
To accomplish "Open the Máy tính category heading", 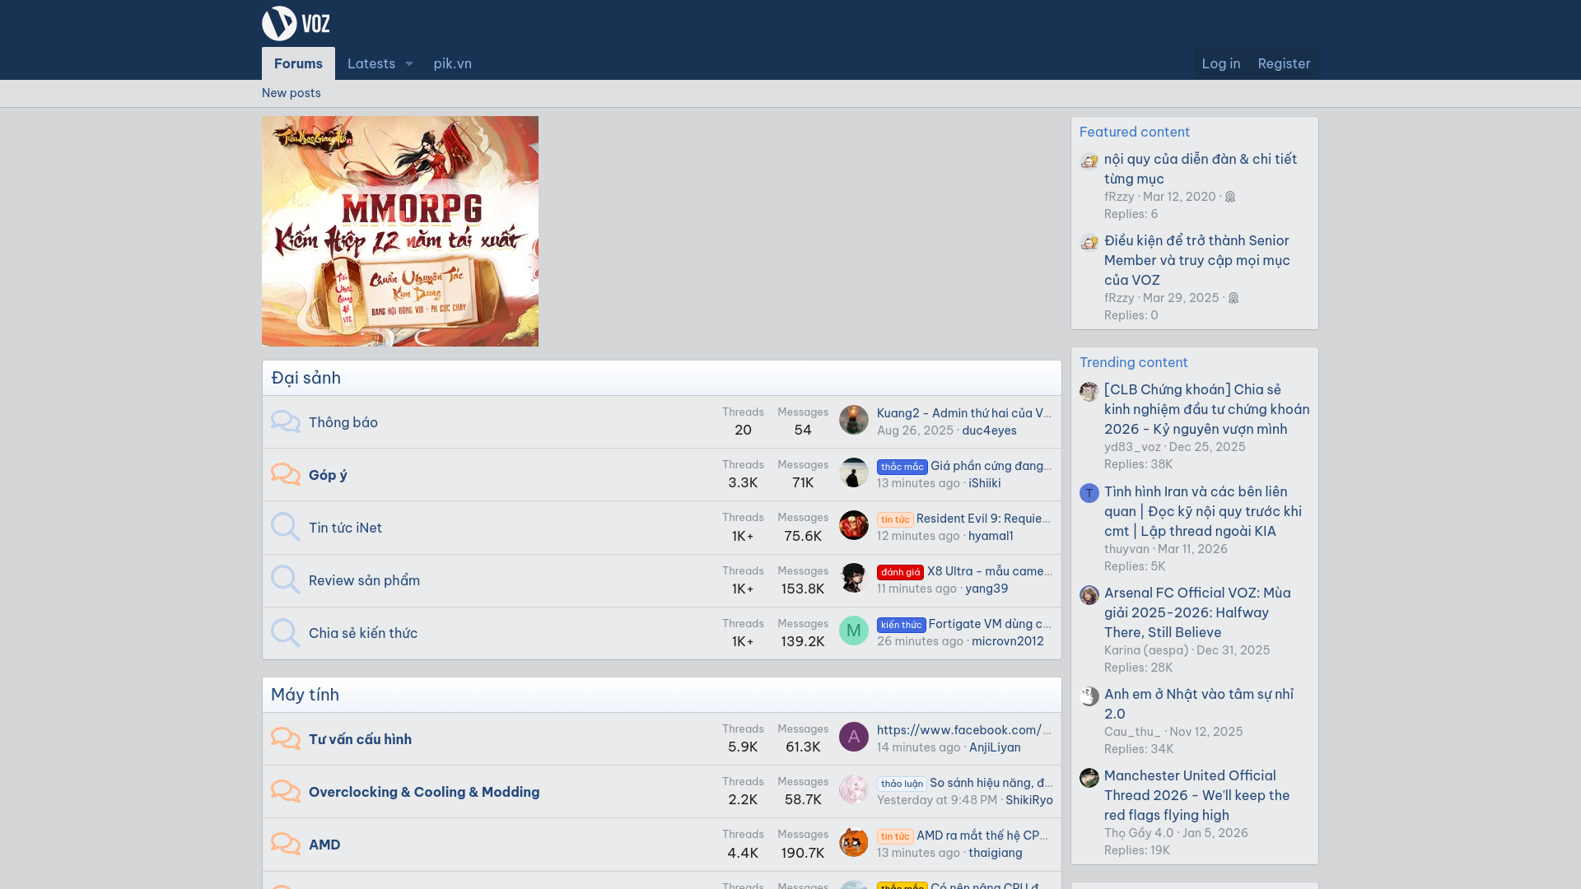I will [305, 695].
